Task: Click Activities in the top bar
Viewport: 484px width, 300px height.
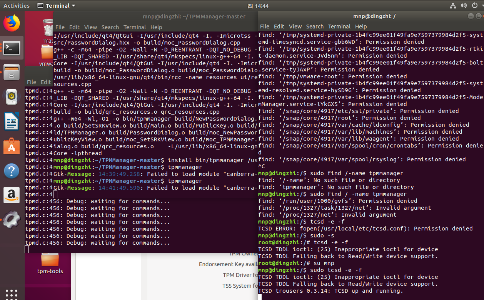Action: (x=17, y=5)
